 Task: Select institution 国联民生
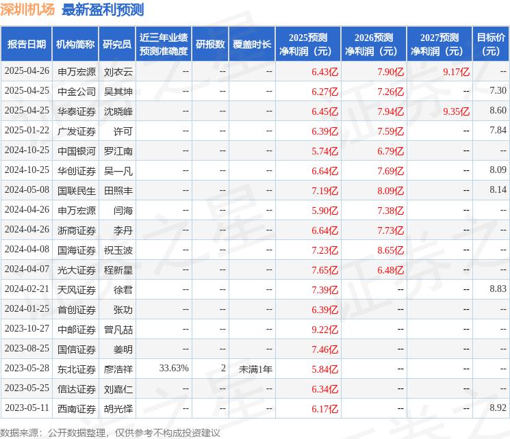(77, 191)
